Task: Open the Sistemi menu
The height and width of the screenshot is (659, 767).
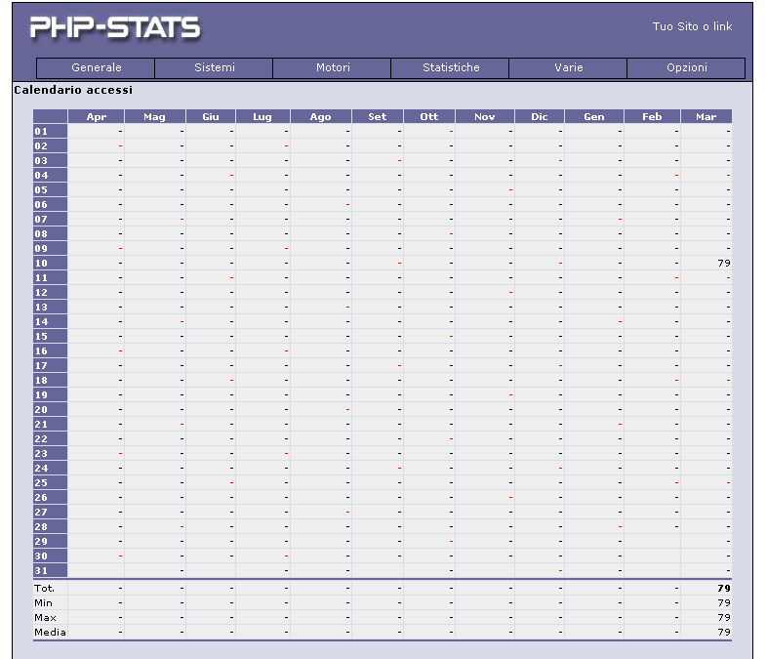Action: 214,68
